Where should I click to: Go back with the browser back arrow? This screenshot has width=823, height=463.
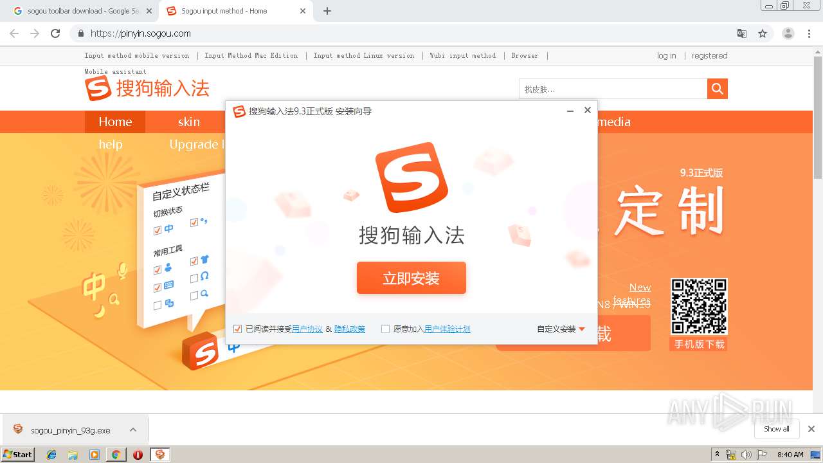(x=14, y=33)
